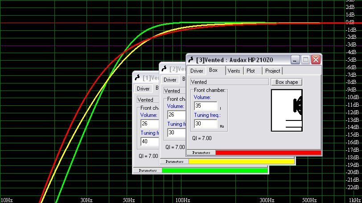The height and width of the screenshot is (203, 362).
Task: Click the Parameters label in window [1]
Action: 148,170
